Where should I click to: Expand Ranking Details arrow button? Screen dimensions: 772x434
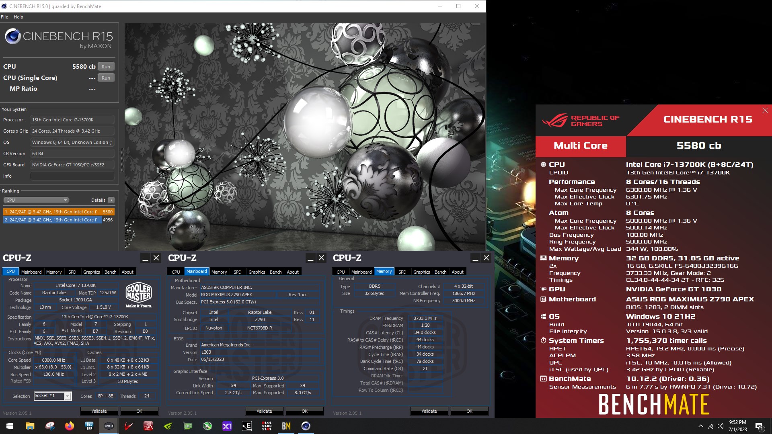coord(111,200)
